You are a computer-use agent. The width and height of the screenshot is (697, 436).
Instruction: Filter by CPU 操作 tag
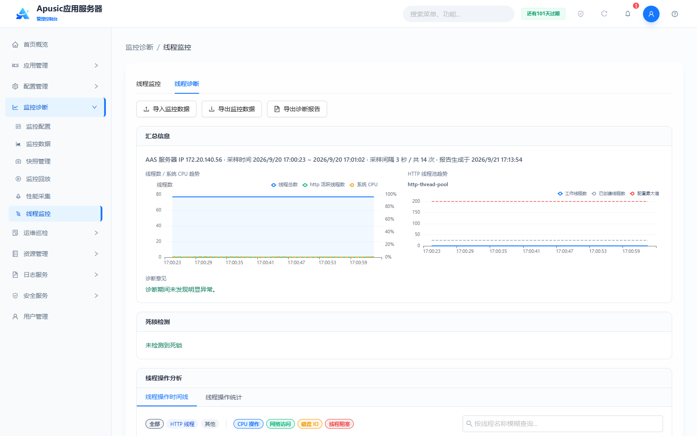click(248, 424)
